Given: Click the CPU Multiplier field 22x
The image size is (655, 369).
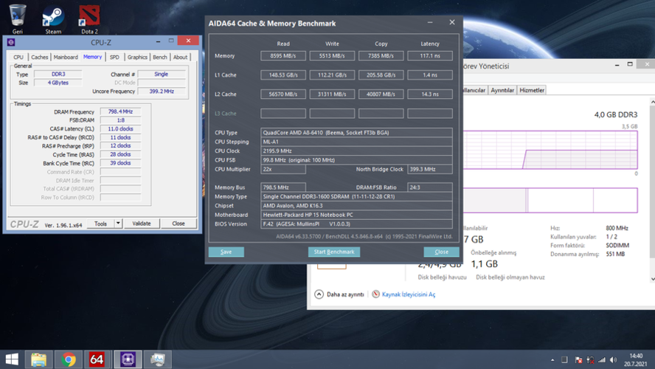Looking at the screenshot, I should click(283, 169).
